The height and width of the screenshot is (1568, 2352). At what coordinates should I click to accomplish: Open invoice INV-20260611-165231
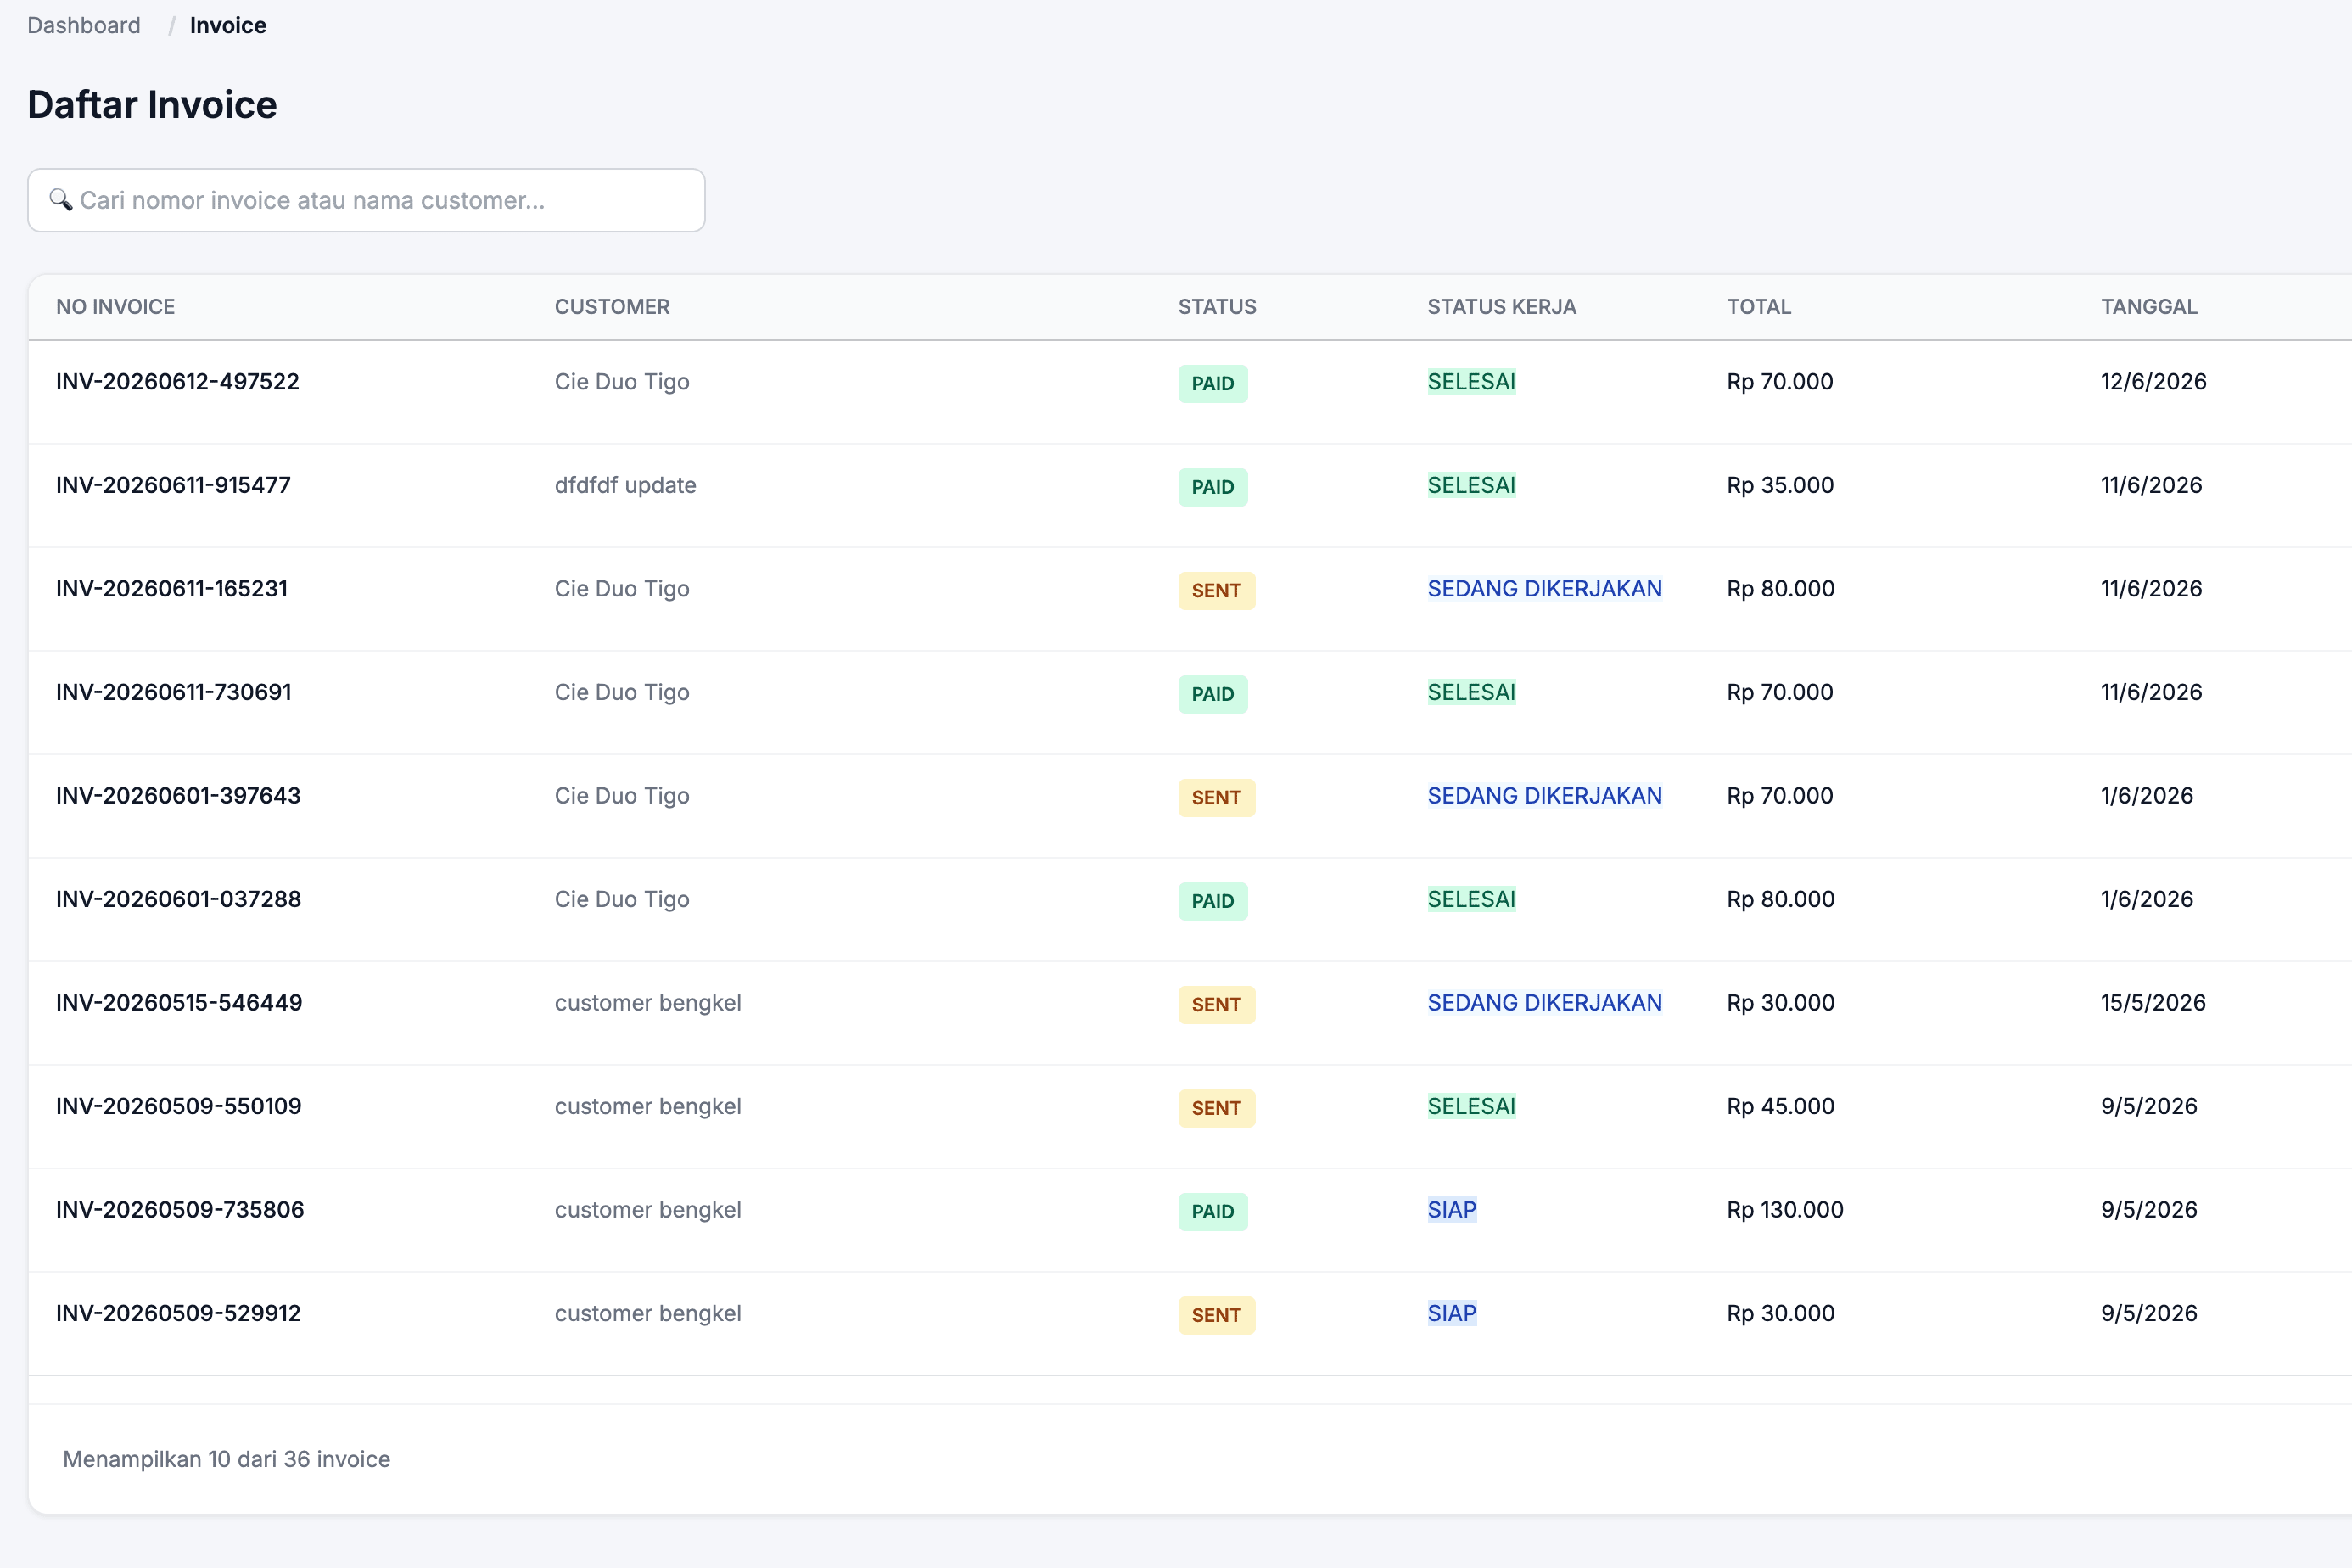pos(172,589)
